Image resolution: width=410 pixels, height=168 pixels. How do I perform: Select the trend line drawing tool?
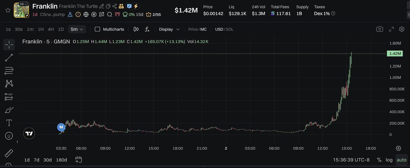click(x=9, y=58)
